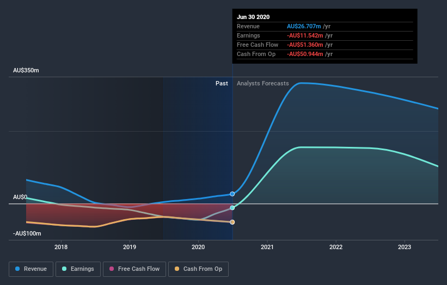Select the blue Revenue data point at Jun 2020
Screen dimensions: 447x285
pos(232,194)
